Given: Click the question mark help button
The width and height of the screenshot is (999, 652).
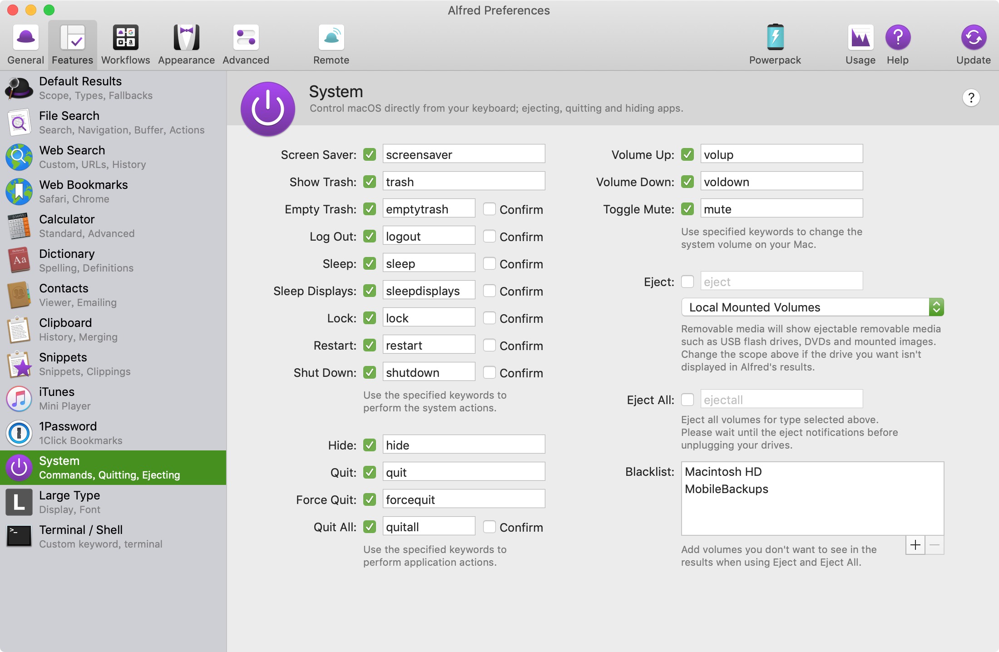Looking at the screenshot, I should pyautogui.click(x=971, y=98).
